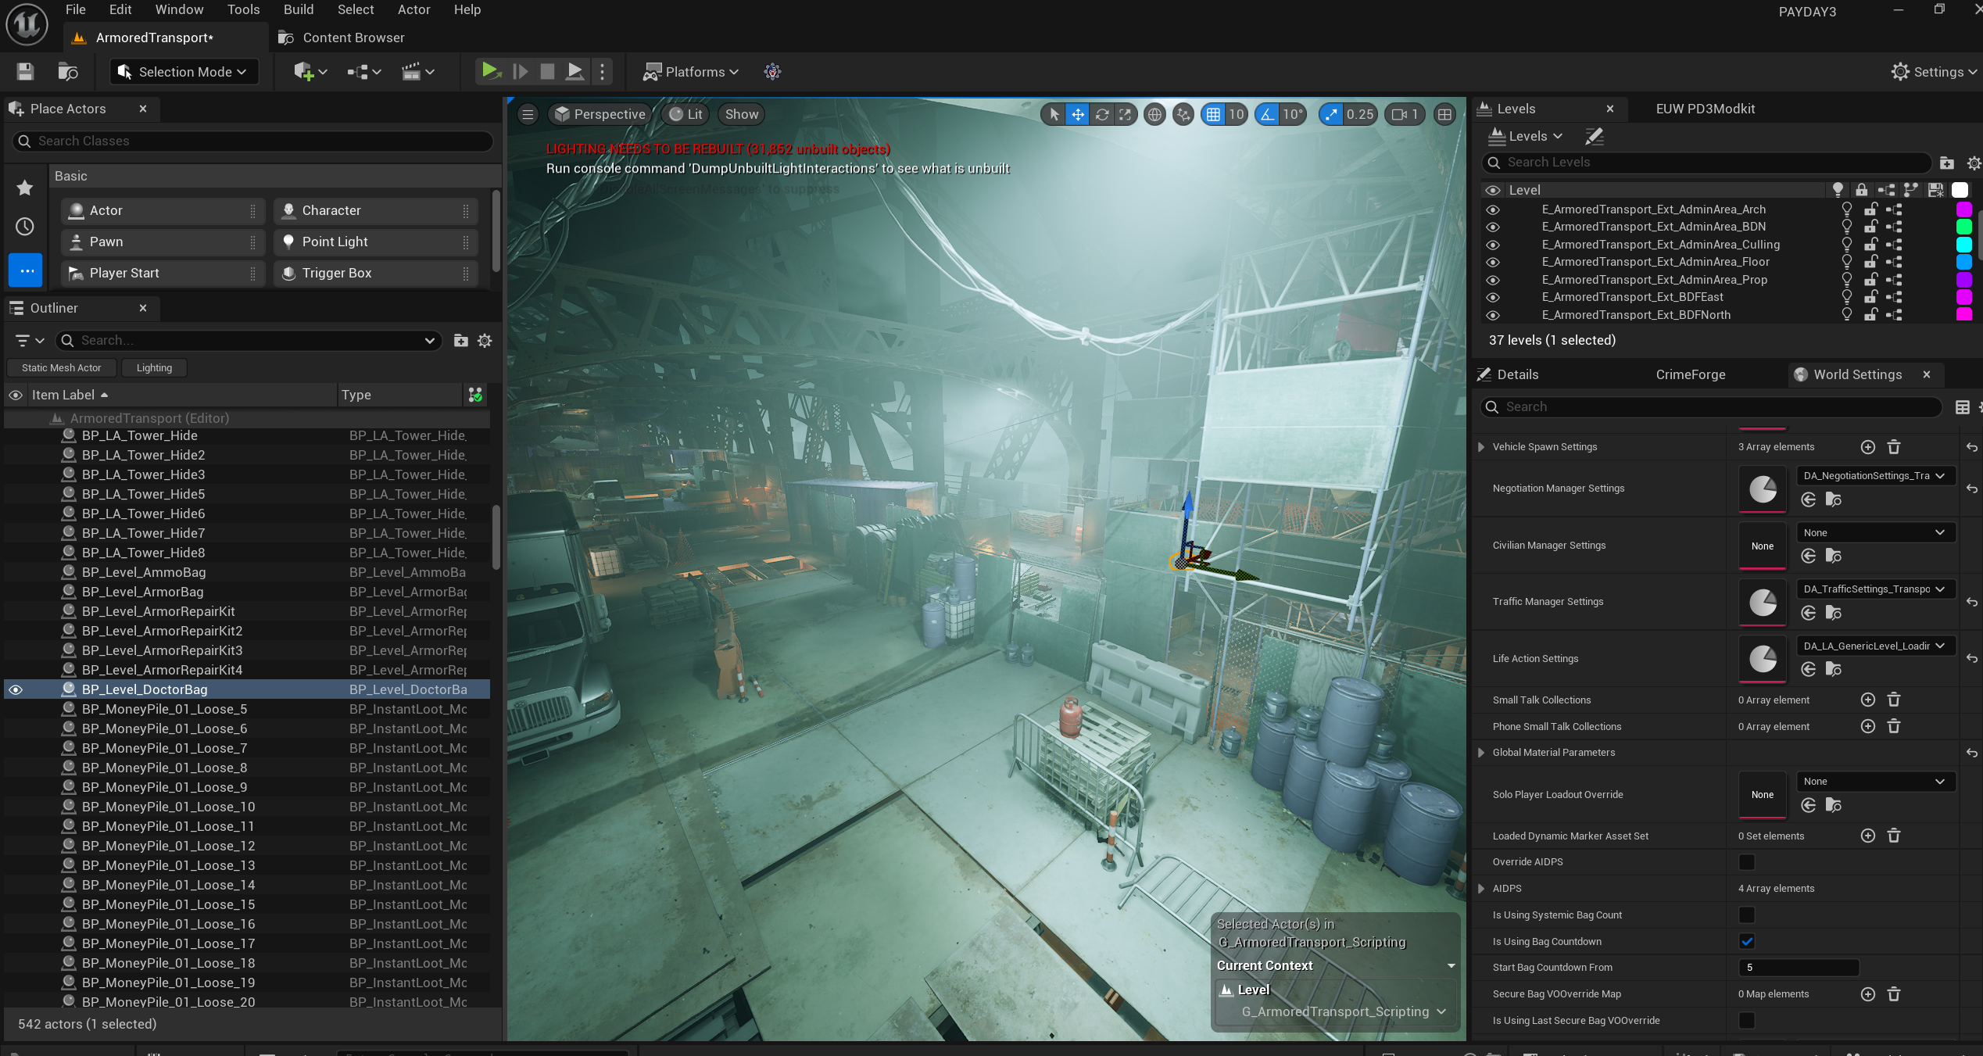This screenshot has height=1056, width=1983.
Task: Click the Perspective view button
Action: click(600, 115)
